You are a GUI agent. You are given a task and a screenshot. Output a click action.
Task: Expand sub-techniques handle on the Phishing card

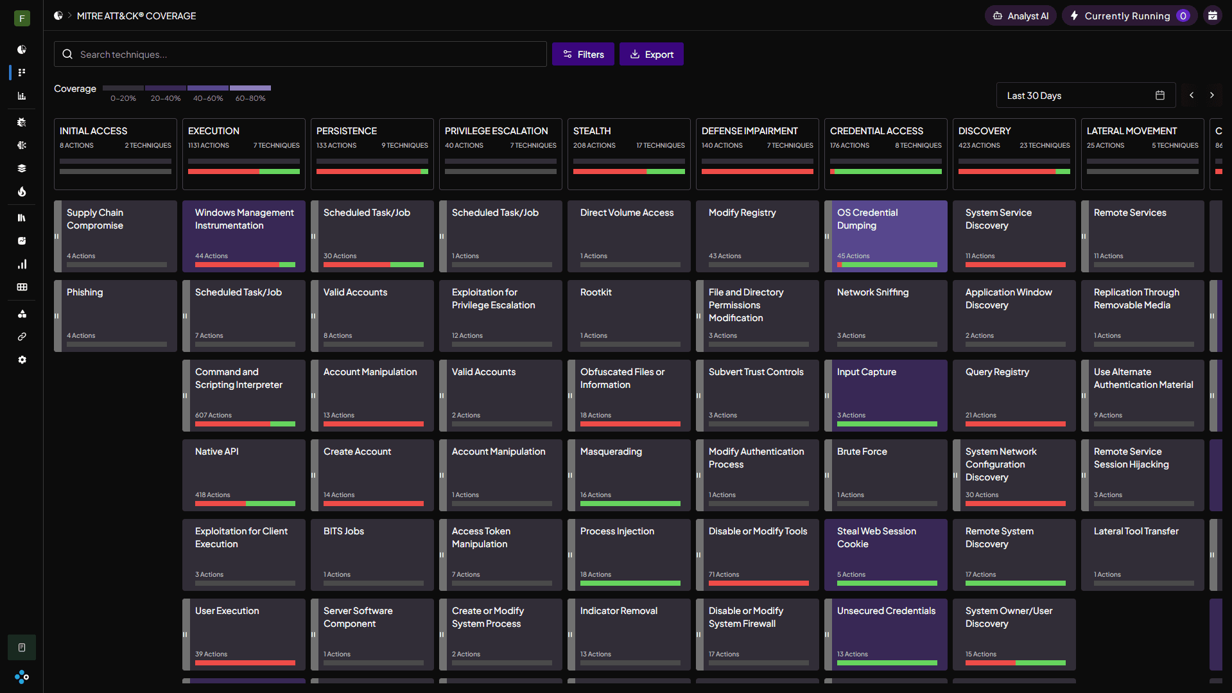tap(57, 316)
